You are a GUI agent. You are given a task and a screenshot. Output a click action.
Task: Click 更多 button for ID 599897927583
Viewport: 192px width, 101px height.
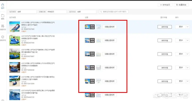pyautogui.click(x=181, y=27)
